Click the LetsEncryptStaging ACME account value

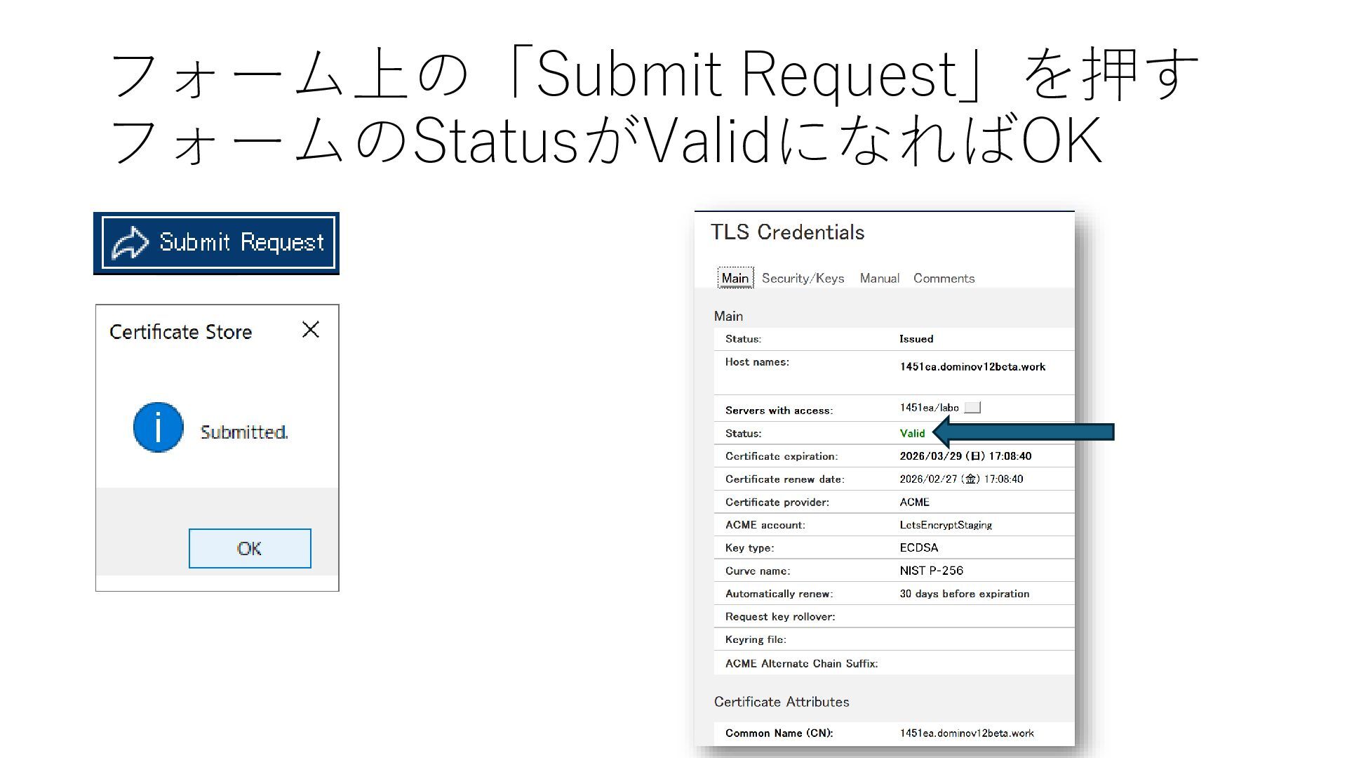(x=945, y=525)
